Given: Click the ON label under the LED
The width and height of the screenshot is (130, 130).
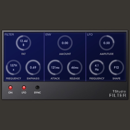Looking at the screenshot, I should click(x=10, y=93).
